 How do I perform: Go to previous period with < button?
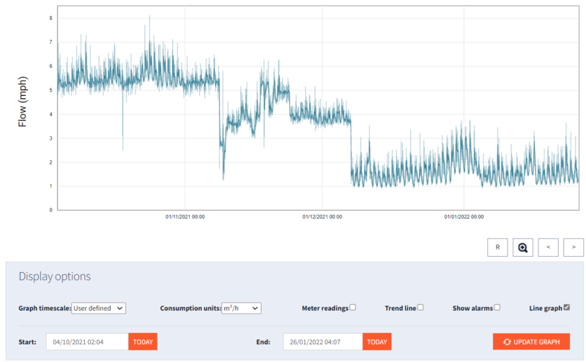click(549, 247)
